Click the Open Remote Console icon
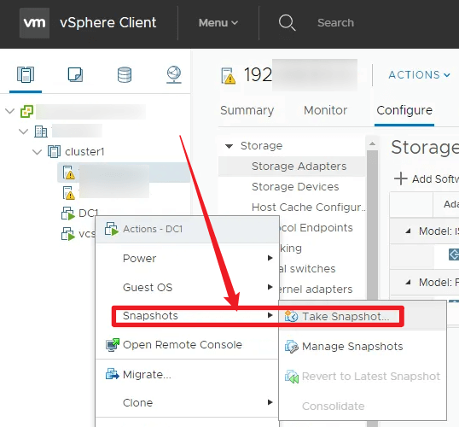 pyautogui.click(x=112, y=345)
